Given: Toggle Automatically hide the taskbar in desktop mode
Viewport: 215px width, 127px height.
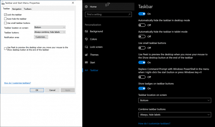Looking at the screenshot, I should (x=142, y=25).
